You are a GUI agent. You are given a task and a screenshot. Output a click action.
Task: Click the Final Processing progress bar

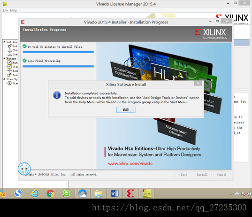click(x=58, y=66)
